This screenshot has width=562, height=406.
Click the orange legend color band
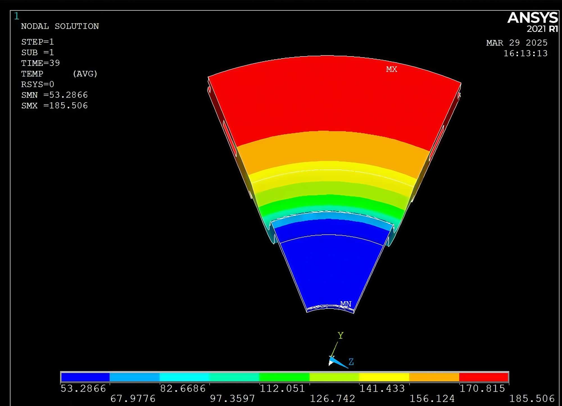(434, 377)
